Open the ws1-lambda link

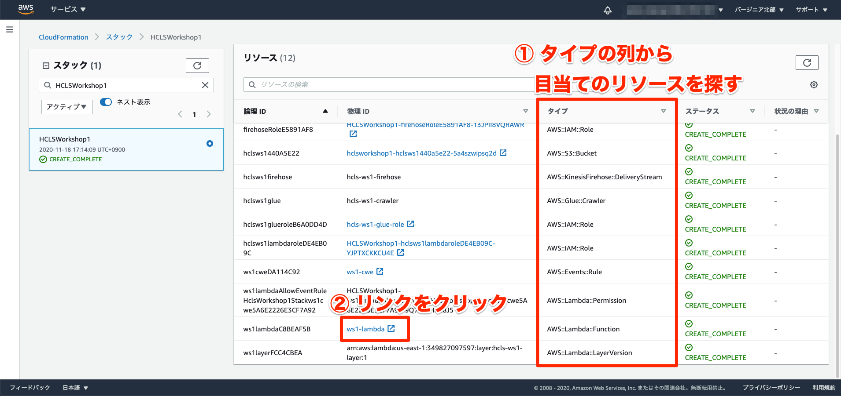point(365,329)
